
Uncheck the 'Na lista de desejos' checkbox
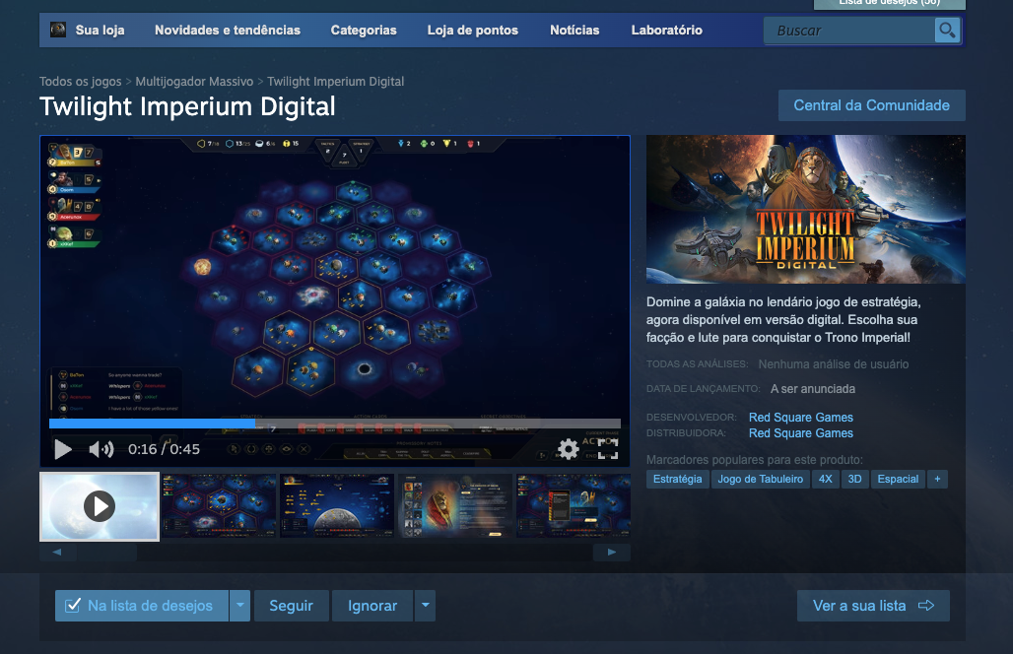click(x=72, y=606)
